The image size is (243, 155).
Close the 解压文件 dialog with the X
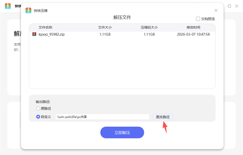(216, 10)
